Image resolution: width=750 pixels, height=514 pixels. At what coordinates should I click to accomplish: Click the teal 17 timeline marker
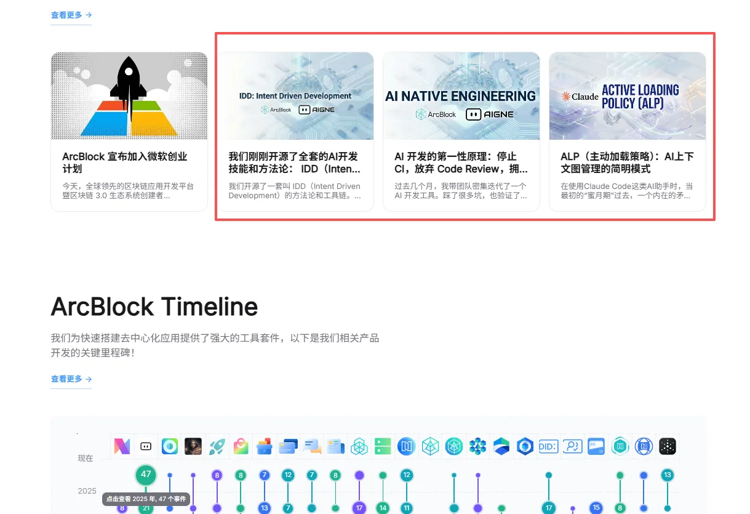549,508
